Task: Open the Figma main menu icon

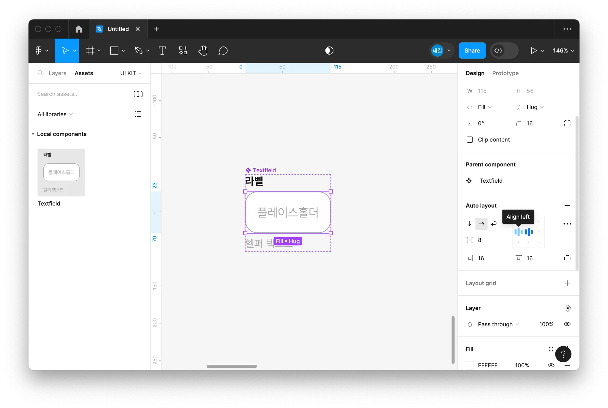Action: (39, 51)
